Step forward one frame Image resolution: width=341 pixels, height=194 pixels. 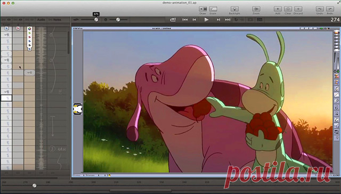click(218, 20)
